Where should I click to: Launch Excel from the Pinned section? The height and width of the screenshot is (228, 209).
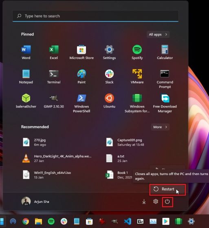(x=54, y=52)
